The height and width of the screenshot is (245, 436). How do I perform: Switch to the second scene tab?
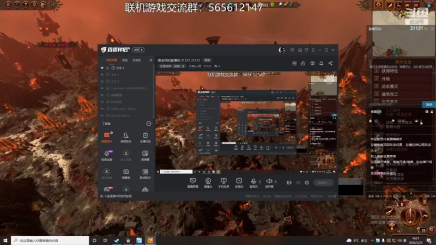coord(125,60)
